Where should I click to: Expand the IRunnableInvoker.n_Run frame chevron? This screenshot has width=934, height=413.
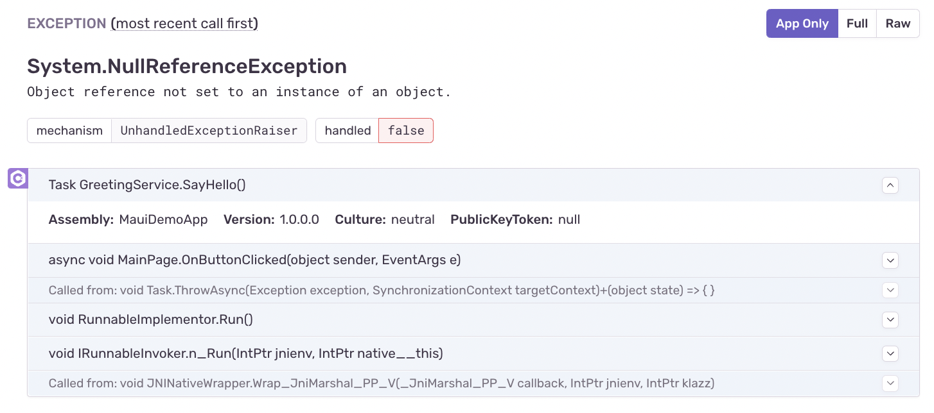pos(890,353)
